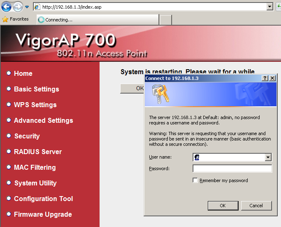Open System Utility menu item
Screen dimensions: 281x227
pyautogui.click(x=35, y=183)
